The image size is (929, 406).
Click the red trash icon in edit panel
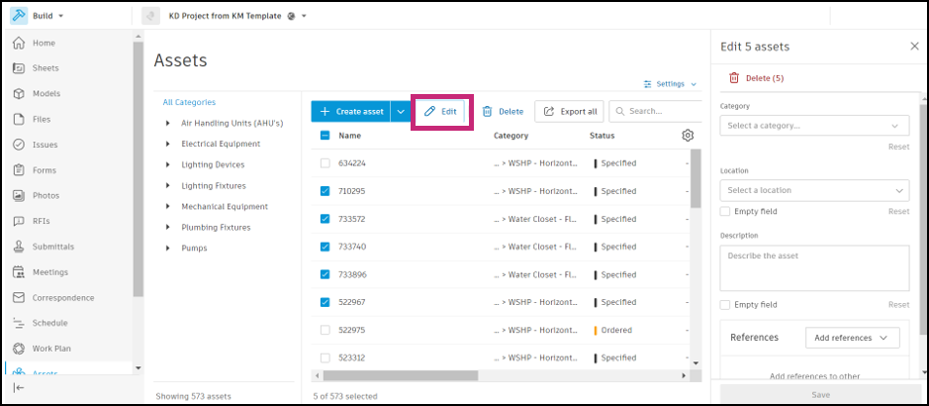[734, 77]
